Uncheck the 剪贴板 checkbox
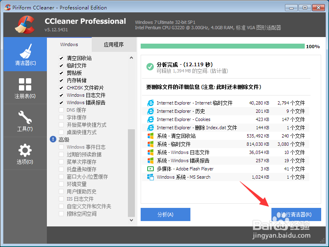Viewport: 329px width, 247px height. coord(61,73)
